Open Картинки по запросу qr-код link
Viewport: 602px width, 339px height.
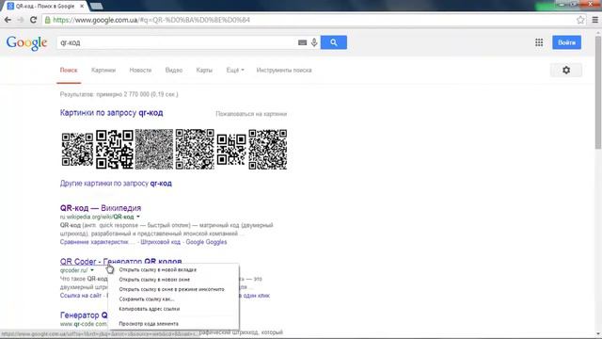[x=111, y=113]
